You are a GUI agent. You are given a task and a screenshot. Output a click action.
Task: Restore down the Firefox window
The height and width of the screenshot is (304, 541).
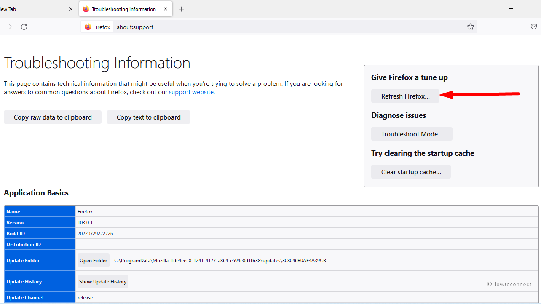pos(530,9)
